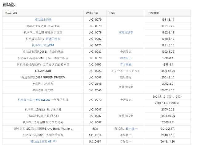Click director 青木康直 link

[x=126, y=64]
